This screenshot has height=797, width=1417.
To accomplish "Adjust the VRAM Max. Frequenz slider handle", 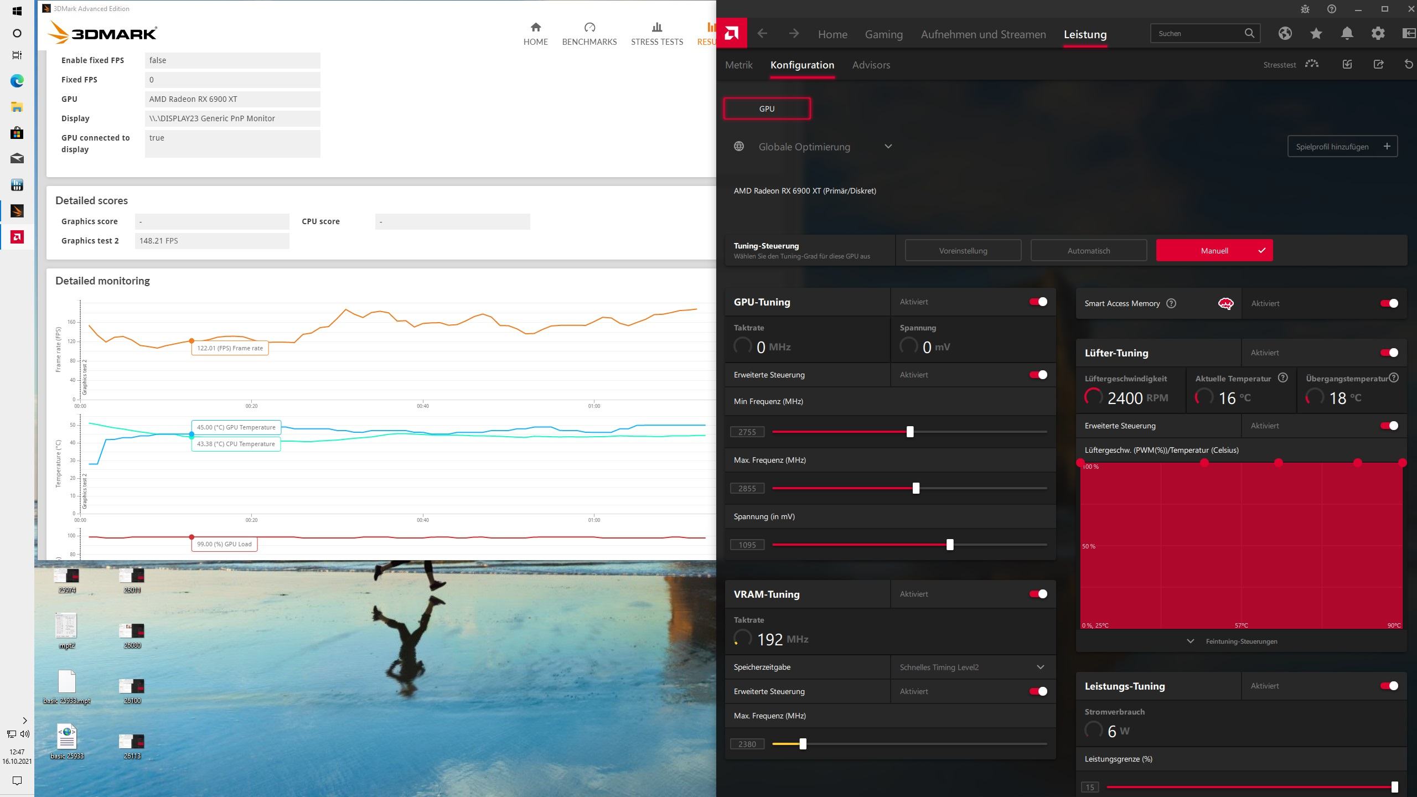I will click(803, 744).
